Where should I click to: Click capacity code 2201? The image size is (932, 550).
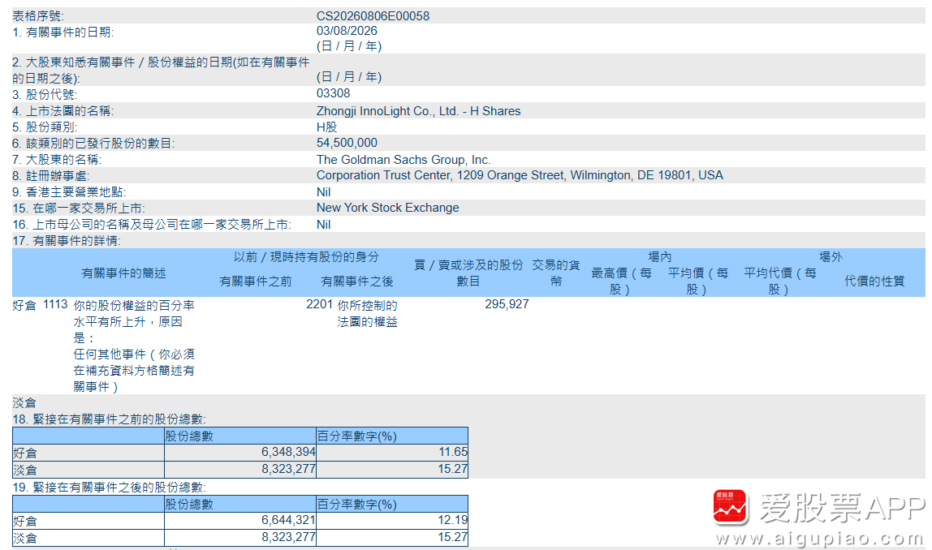(x=319, y=304)
